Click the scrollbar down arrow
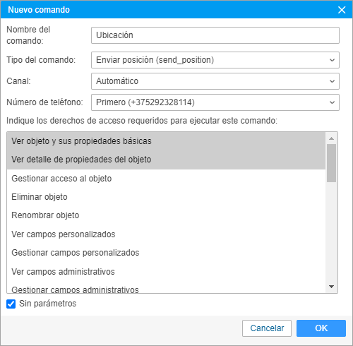 [331, 287]
